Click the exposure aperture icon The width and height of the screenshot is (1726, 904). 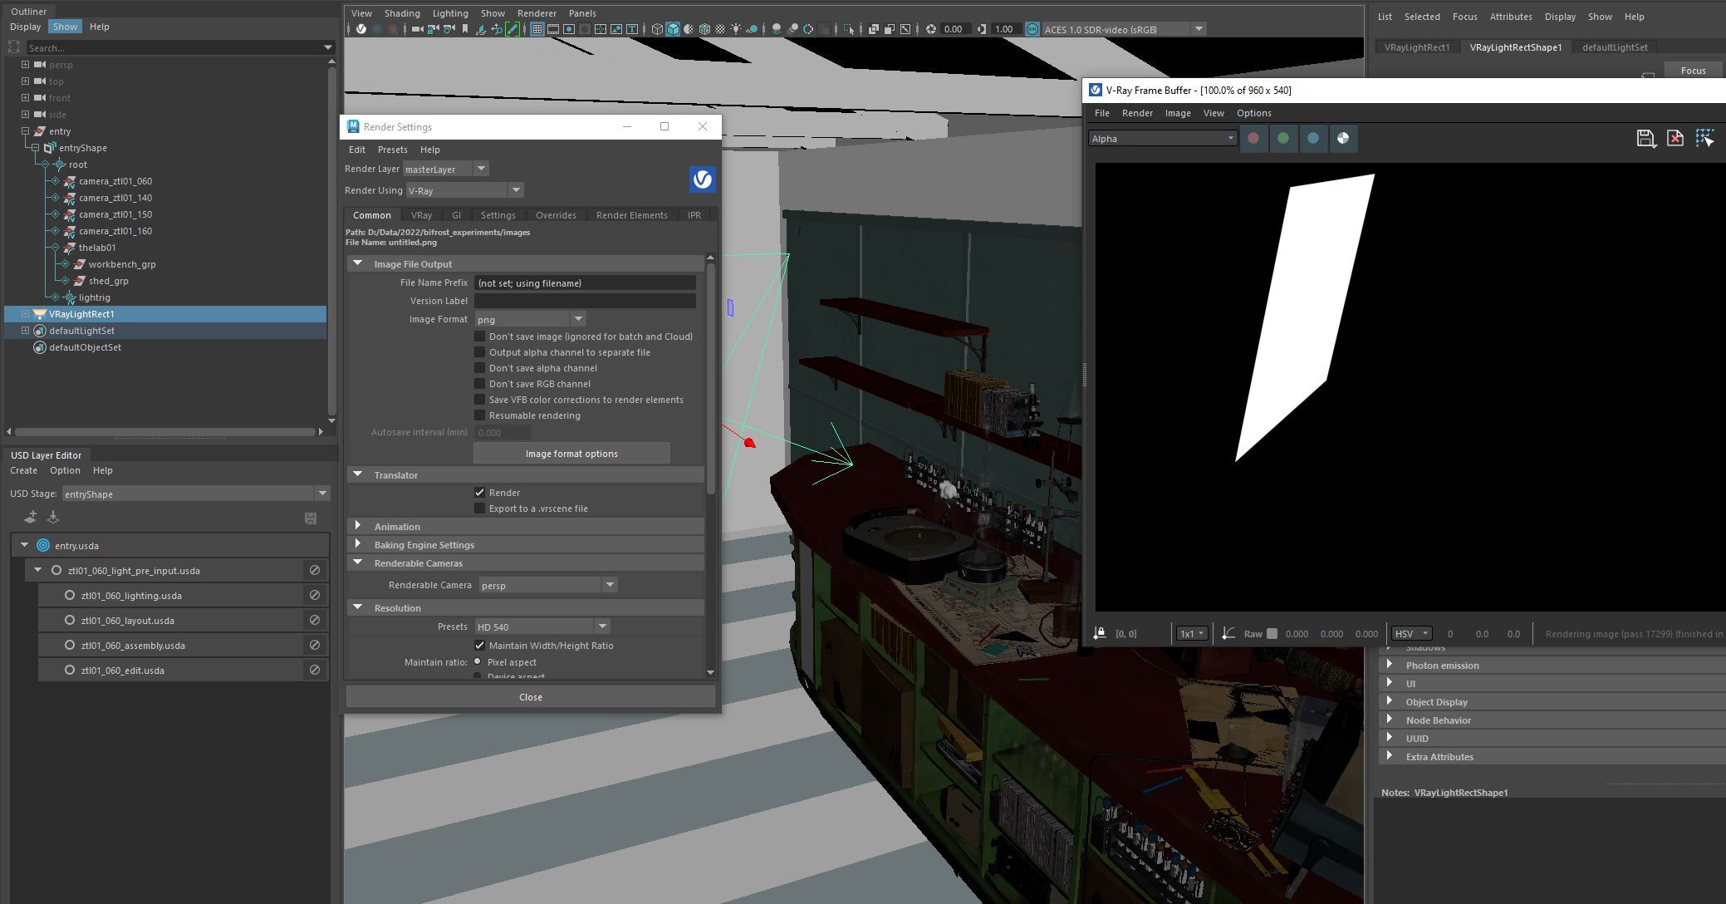tap(931, 29)
